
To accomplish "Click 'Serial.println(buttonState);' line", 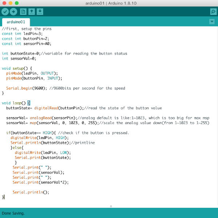I will tap(41, 143).
